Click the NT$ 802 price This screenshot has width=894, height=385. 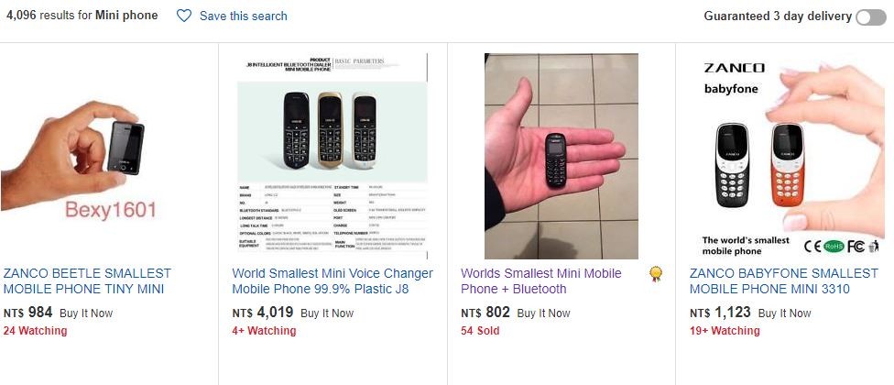click(x=485, y=313)
